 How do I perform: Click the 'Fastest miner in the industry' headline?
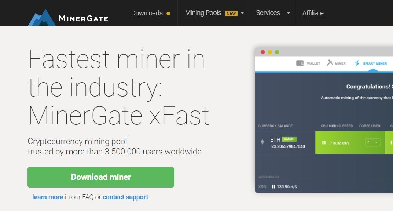pos(118,87)
